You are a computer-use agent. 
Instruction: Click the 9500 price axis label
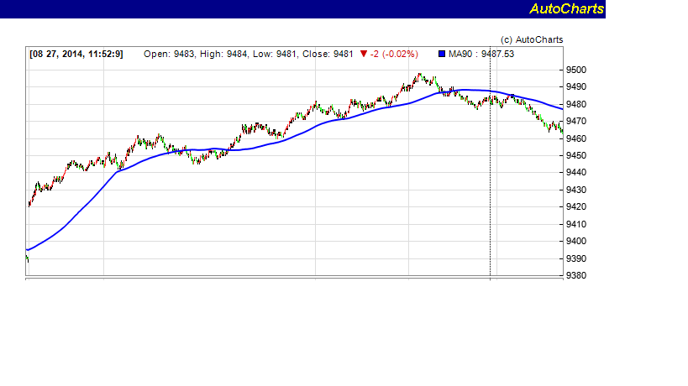576,70
